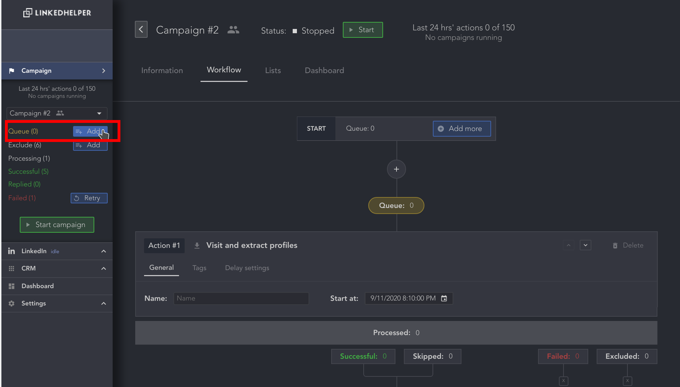Select the Workflow tab
The height and width of the screenshot is (387, 680).
pyautogui.click(x=224, y=70)
